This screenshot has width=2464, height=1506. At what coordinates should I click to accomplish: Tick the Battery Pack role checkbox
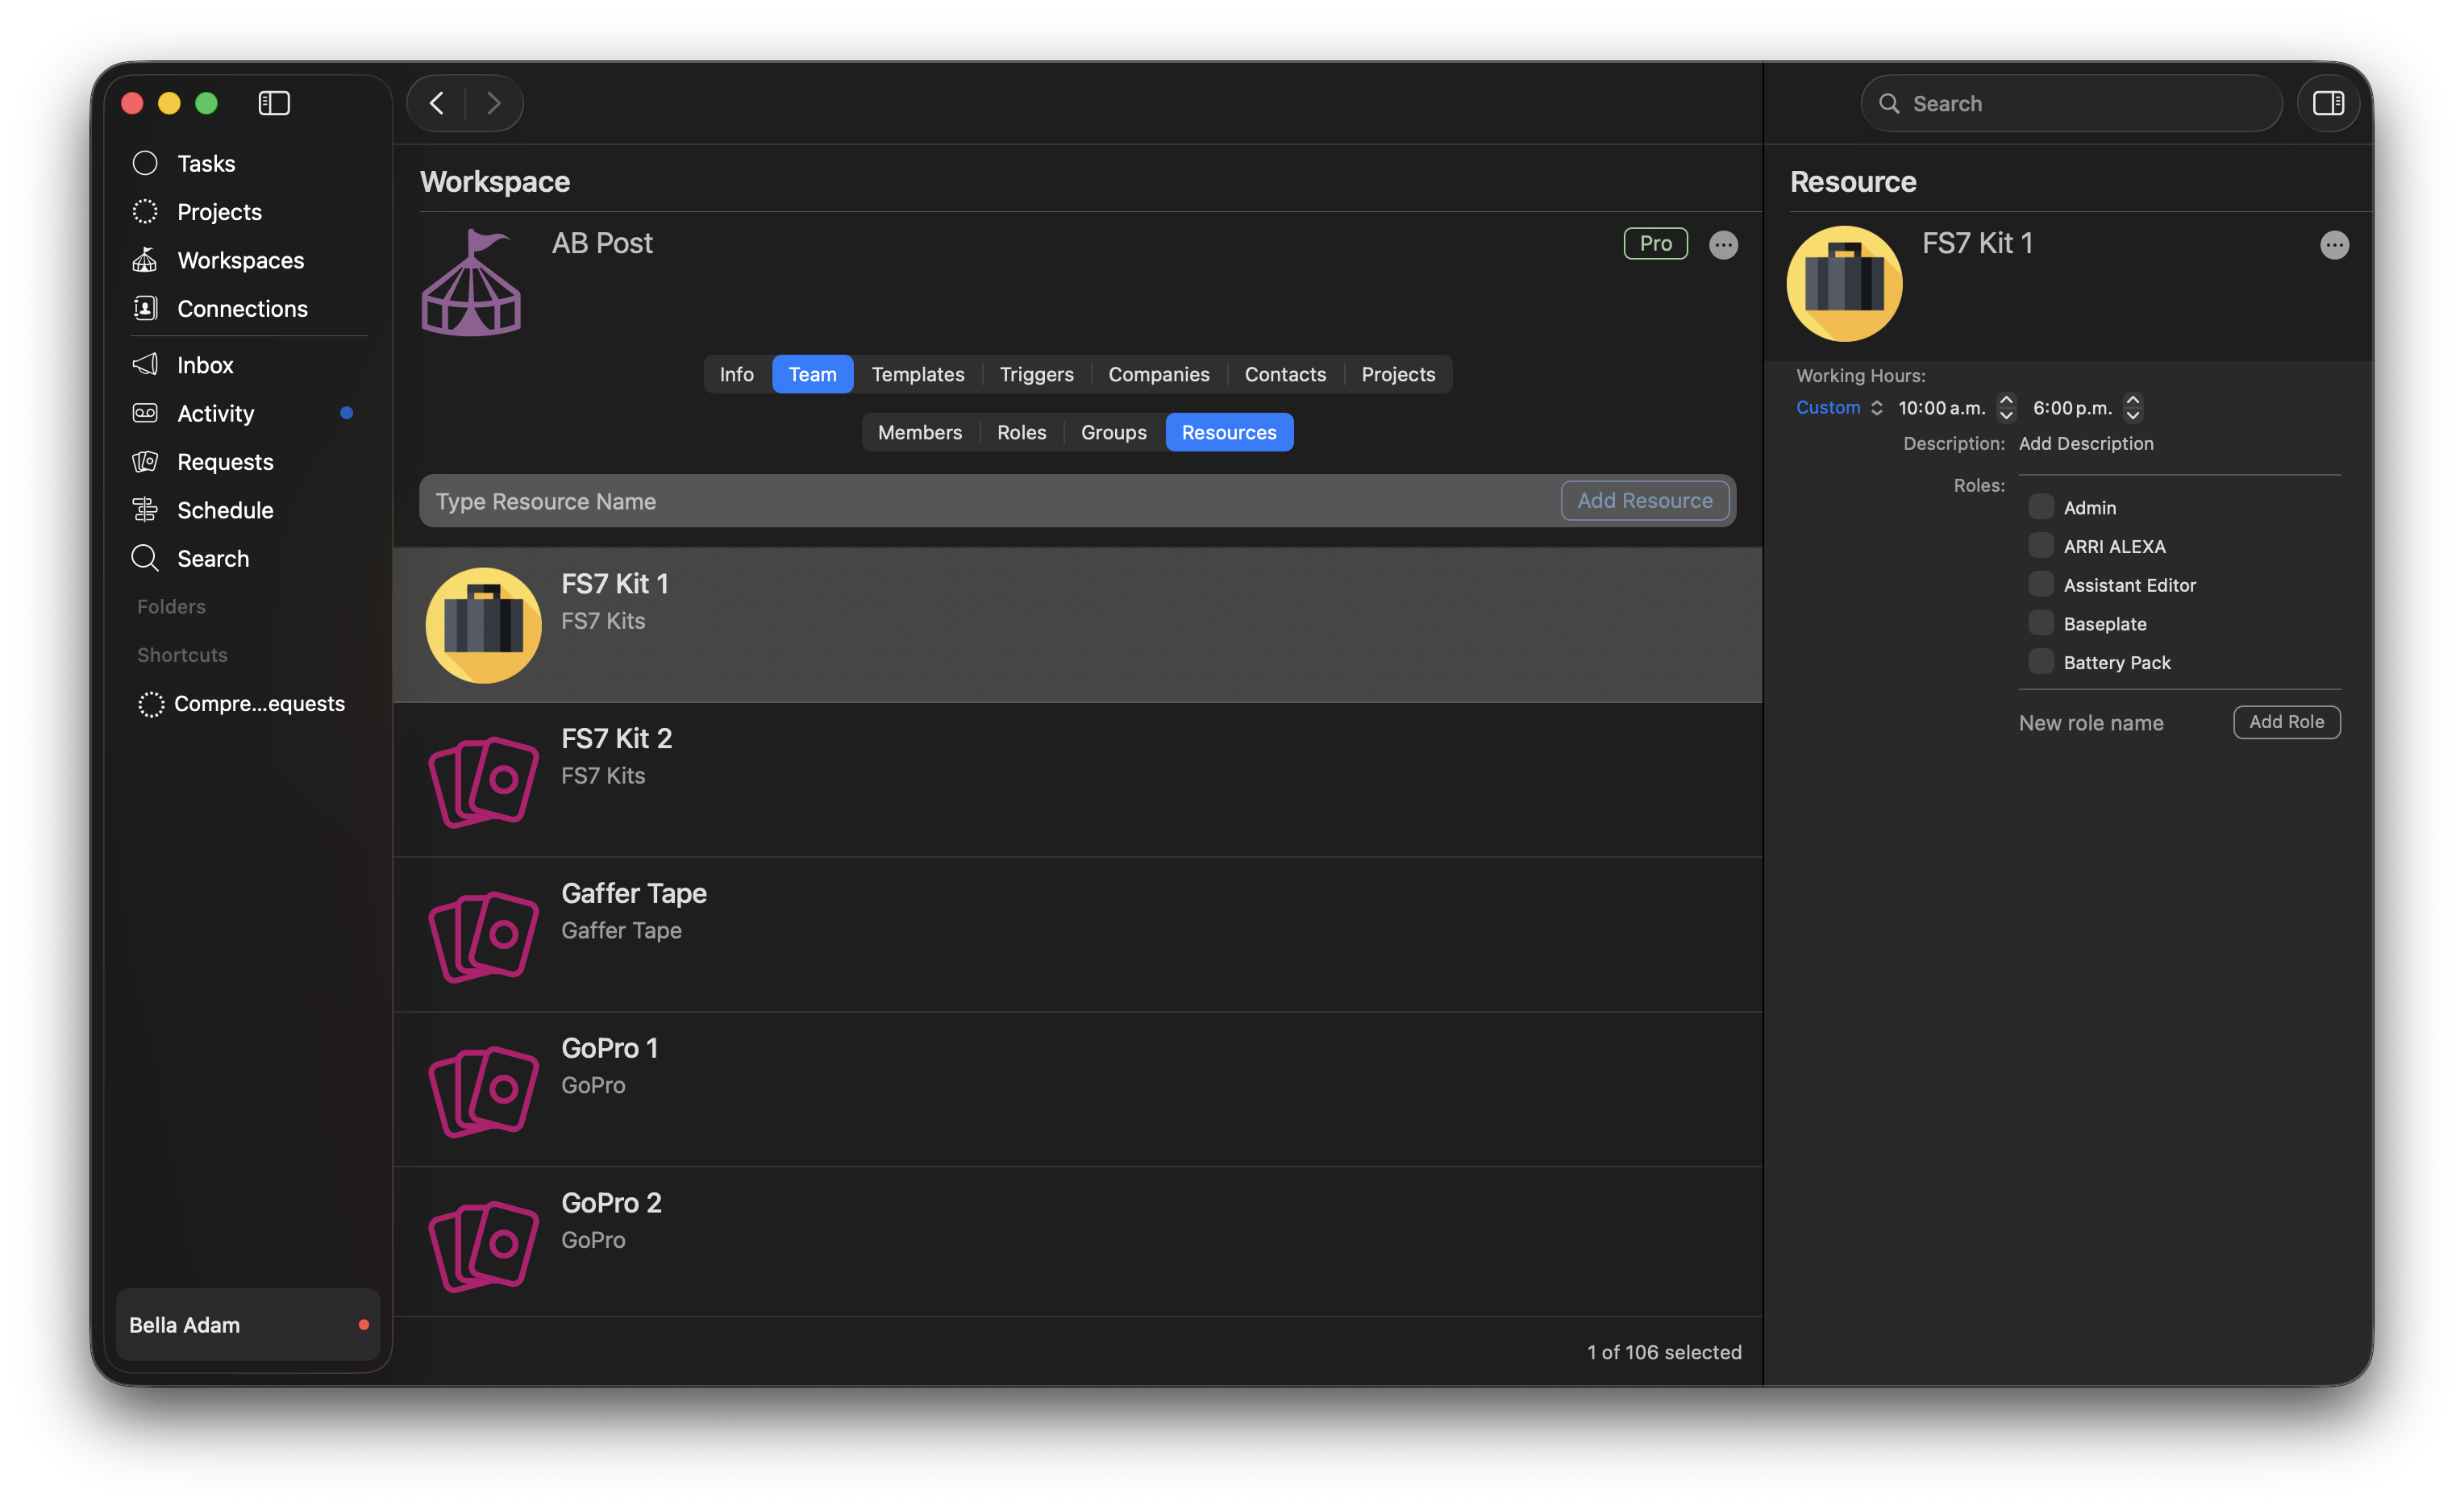2040,662
